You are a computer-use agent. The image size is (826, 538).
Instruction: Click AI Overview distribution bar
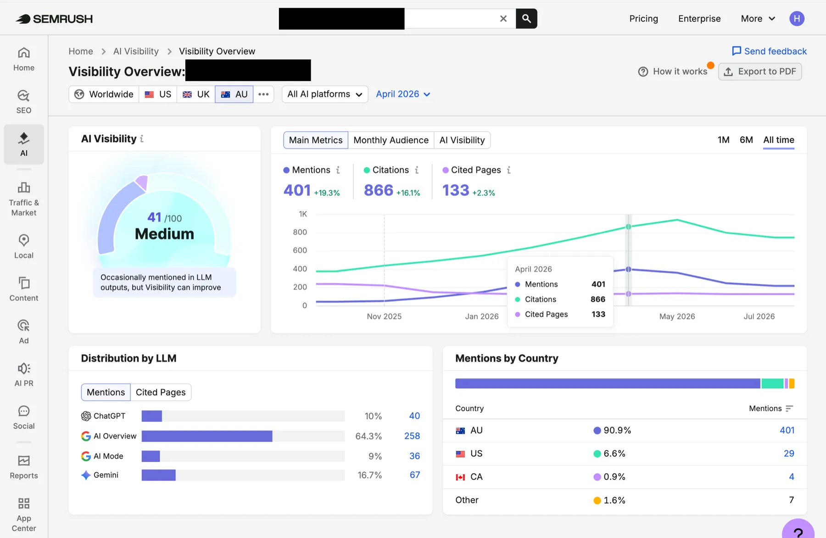(x=207, y=436)
